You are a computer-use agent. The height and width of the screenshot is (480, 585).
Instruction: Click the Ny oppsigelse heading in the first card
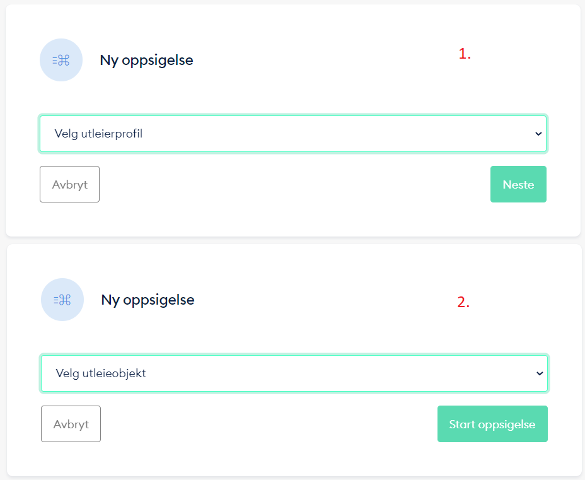(146, 61)
